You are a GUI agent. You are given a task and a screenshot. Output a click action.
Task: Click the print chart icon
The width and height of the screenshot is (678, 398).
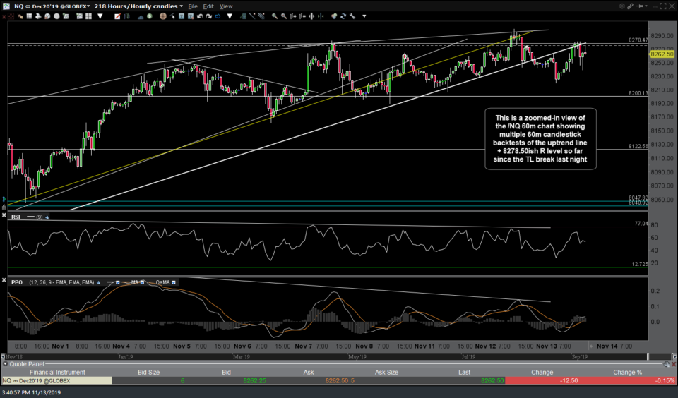38,16
